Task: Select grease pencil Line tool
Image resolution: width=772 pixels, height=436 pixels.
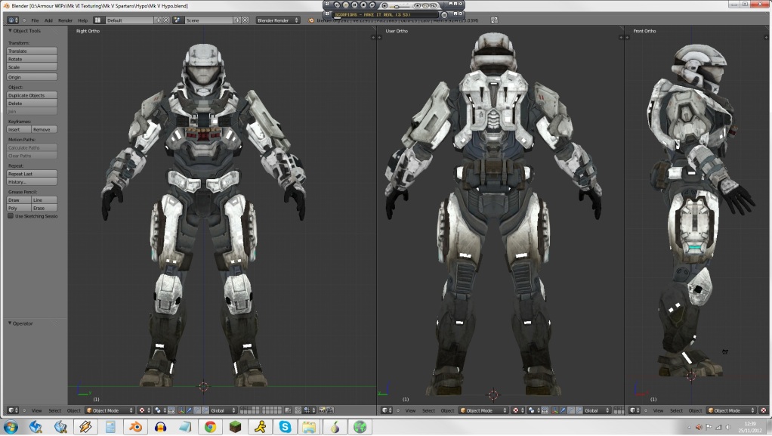Action: point(45,200)
